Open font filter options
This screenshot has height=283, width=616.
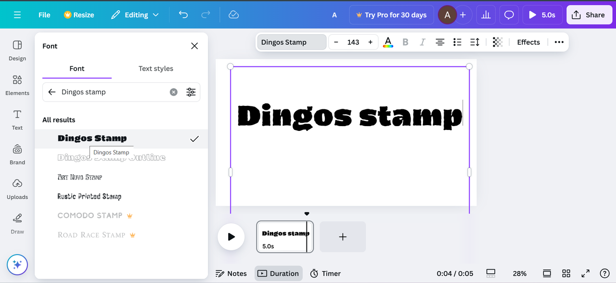(191, 92)
